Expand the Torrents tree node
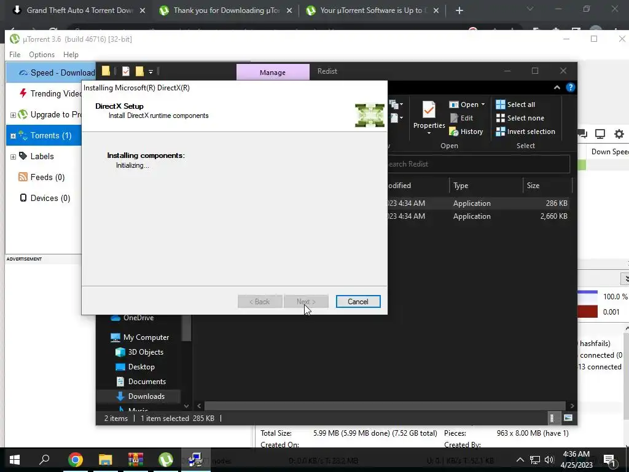This screenshot has width=629, height=472. 13,136
